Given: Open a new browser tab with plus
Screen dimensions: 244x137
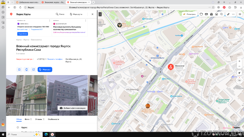Looking at the screenshot, I should click(93, 2).
